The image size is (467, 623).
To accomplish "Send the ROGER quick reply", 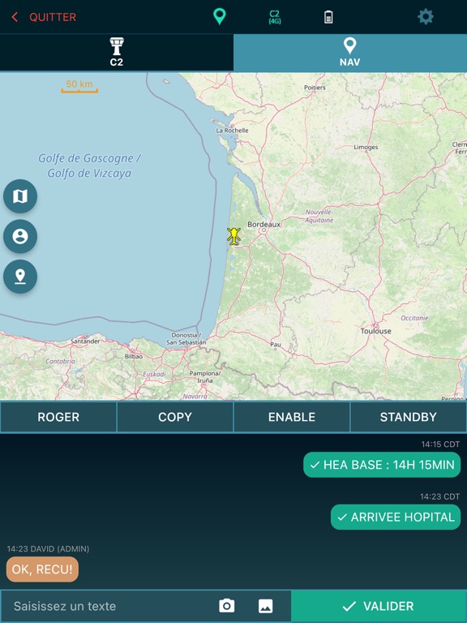I will tap(58, 417).
